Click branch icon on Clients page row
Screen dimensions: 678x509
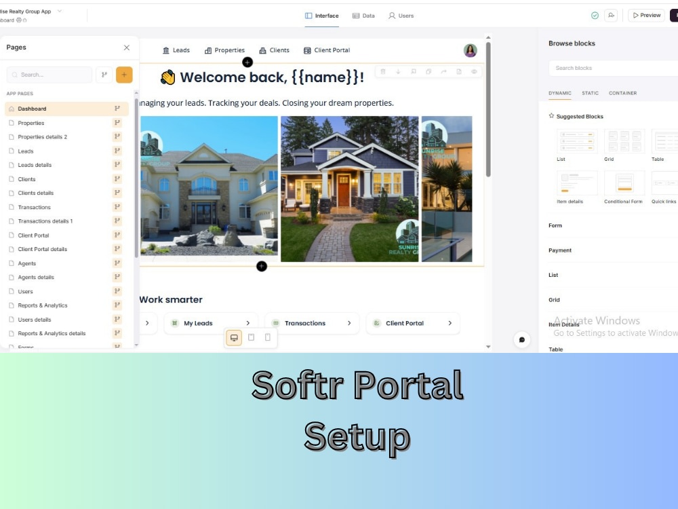point(117,178)
